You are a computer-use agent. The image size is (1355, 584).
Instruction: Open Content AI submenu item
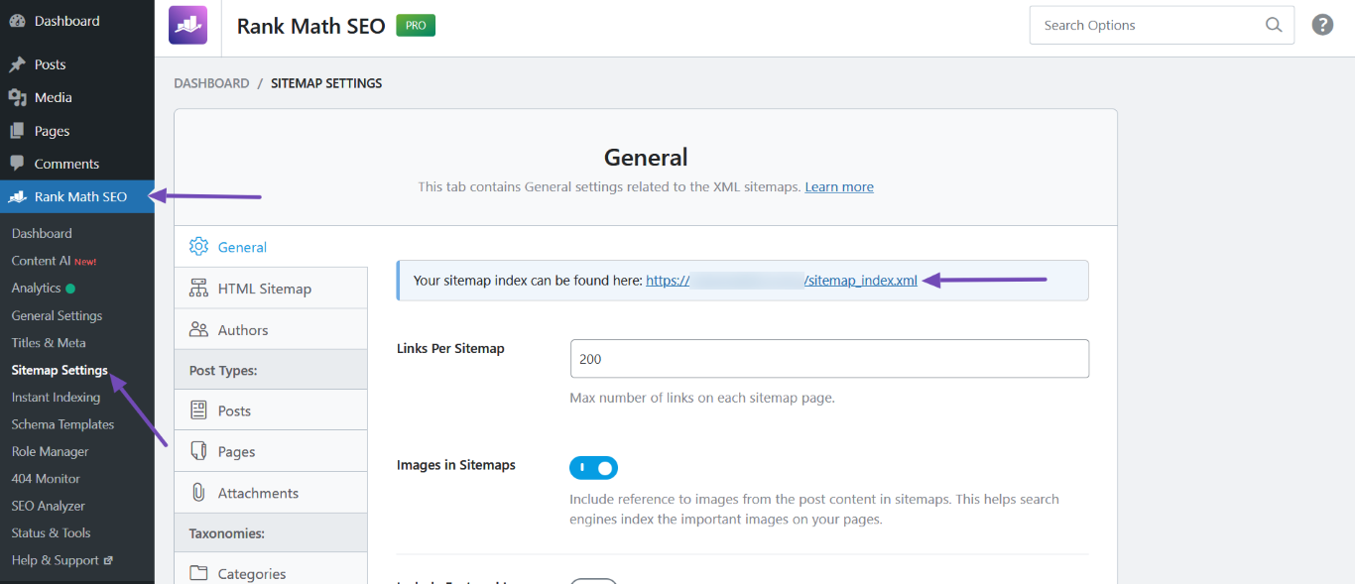tap(54, 261)
